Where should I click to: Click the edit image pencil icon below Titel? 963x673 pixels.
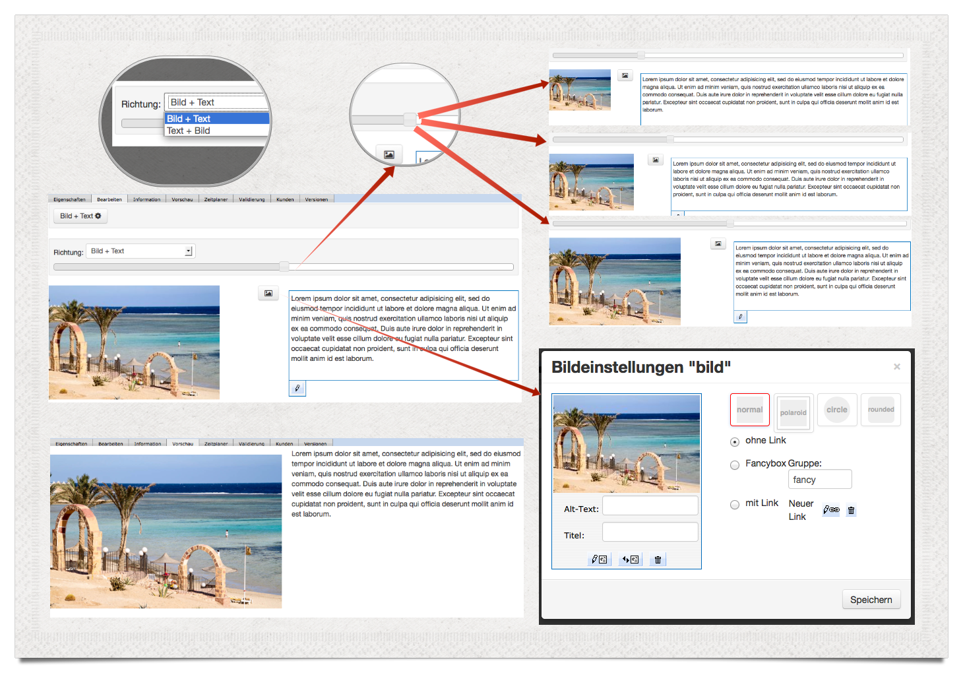(x=599, y=560)
